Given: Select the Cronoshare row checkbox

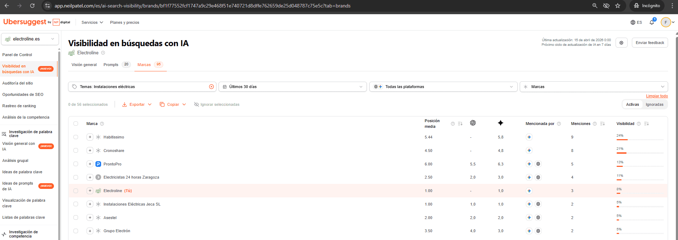Looking at the screenshot, I should (x=76, y=151).
